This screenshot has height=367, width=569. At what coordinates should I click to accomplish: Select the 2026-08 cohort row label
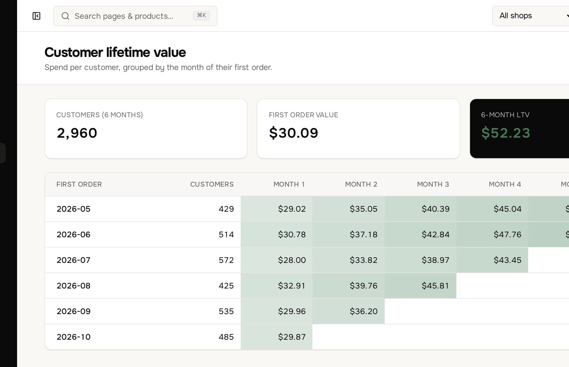74,286
